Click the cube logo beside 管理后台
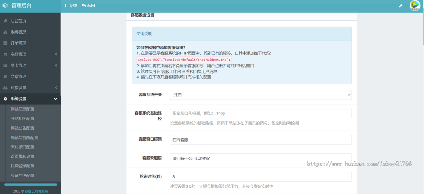Viewport: 424px width, 194px height. 5,6
